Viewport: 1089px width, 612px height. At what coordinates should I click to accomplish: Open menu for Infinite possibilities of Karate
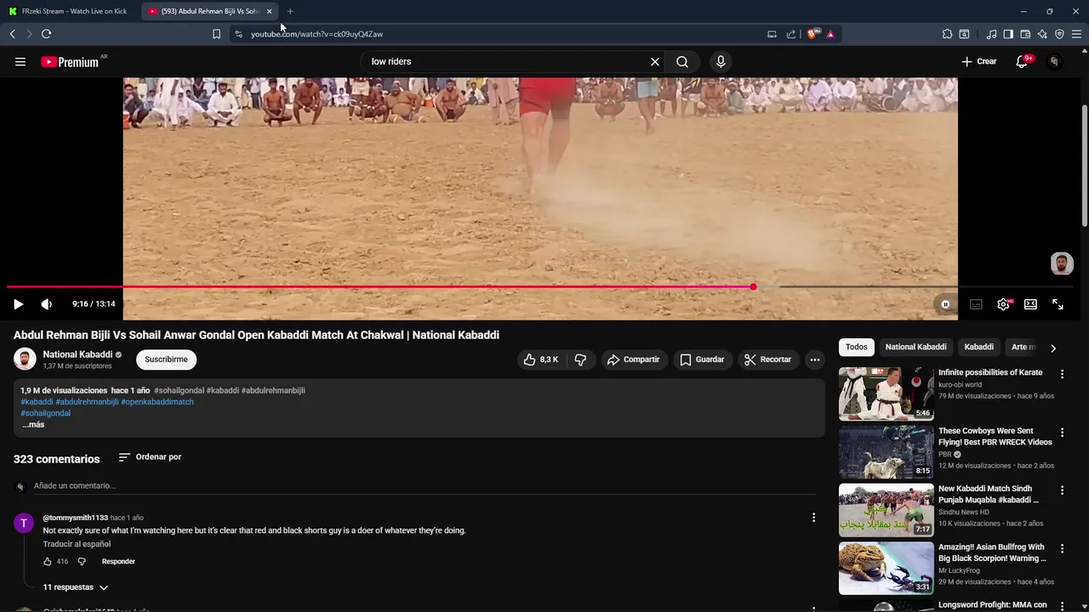[1062, 374]
